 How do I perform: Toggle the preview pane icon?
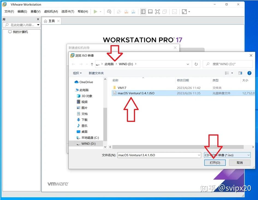(240, 73)
